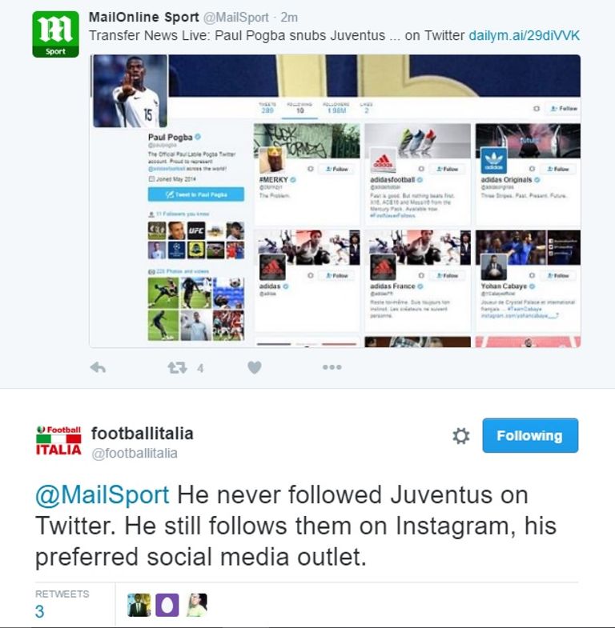Click the MailOnline Sport green avatar
This screenshot has height=628, width=615.
click(x=55, y=34)
